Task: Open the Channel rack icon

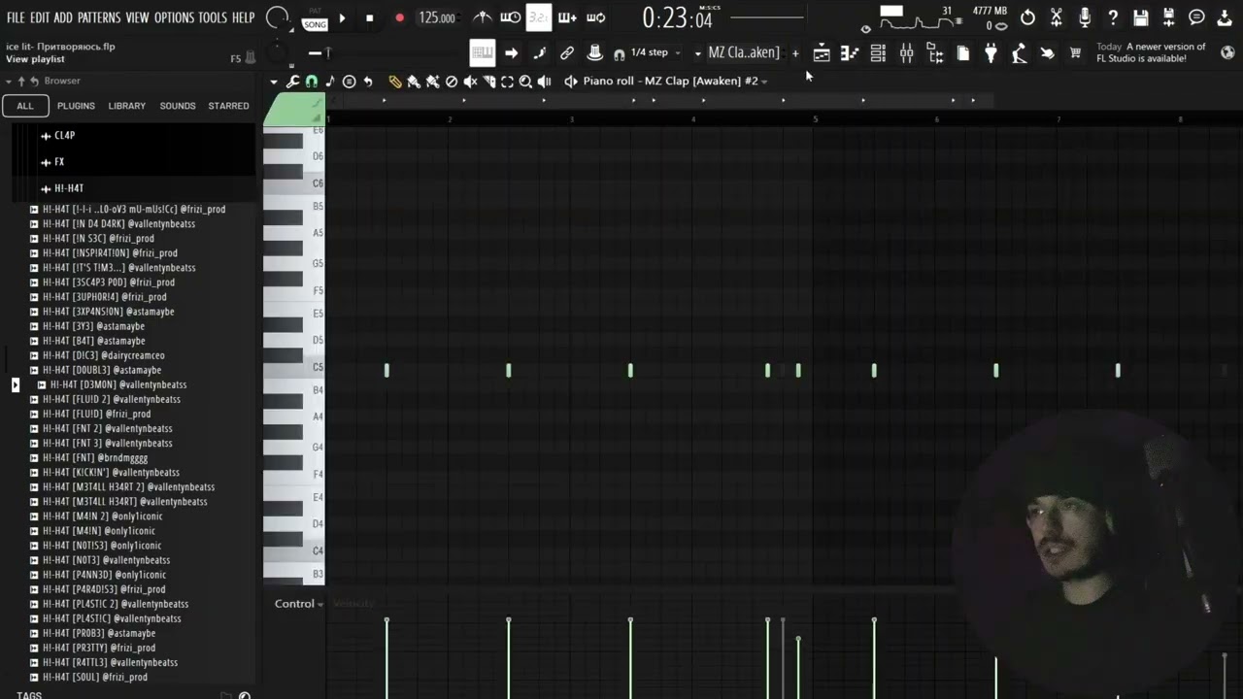Action: pyautogui.click(x=878, y=53)
